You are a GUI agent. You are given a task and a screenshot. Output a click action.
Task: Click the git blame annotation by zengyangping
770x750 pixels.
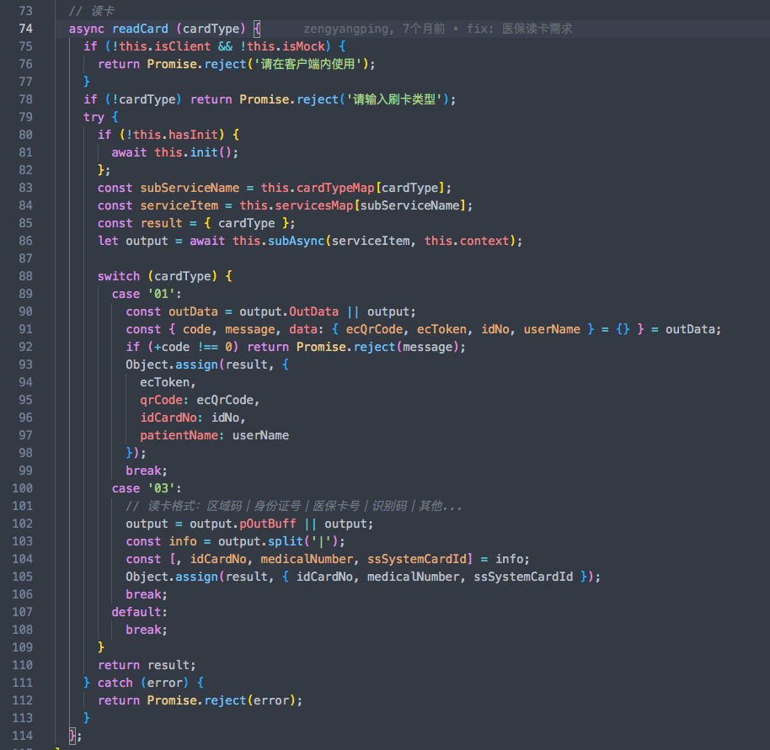click(x=438, y=29)
